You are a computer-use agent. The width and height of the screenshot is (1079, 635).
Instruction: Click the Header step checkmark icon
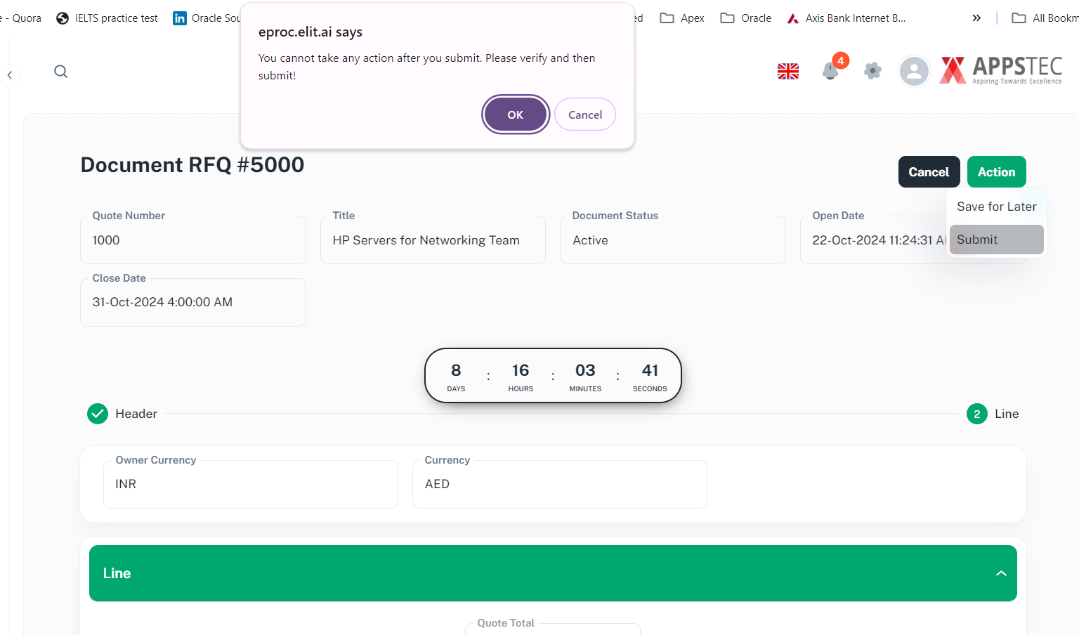tap(98, 414)
